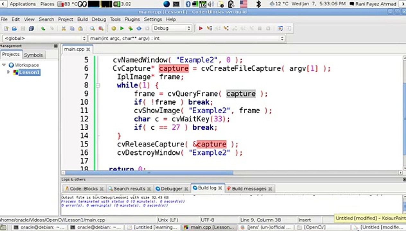This screenshot has height=231, width=406.
Task: Open the Debug menu
Action: point(99,19)
